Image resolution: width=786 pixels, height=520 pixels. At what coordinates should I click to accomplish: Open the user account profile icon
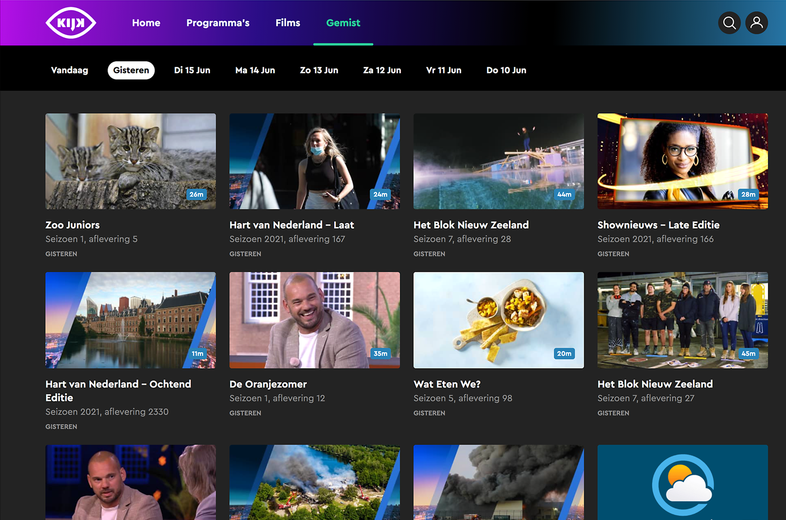tap(757, 23)
